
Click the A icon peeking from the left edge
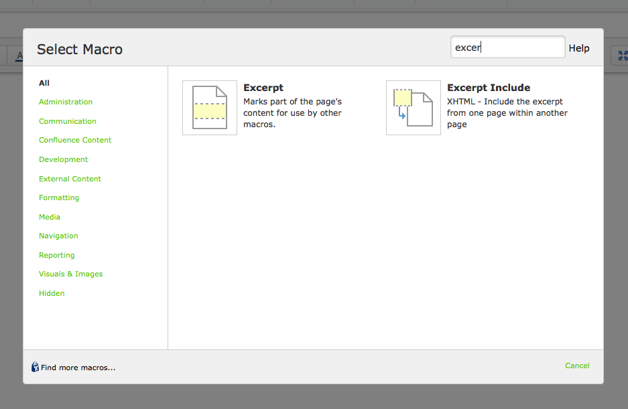point(19,56)
